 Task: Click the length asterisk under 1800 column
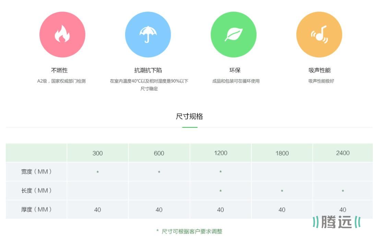282,191
